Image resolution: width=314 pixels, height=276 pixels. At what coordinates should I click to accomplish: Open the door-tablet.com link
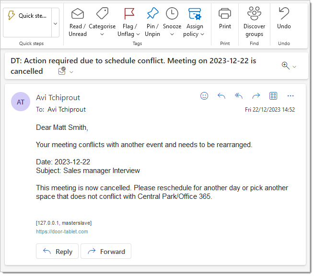(62, 231)
